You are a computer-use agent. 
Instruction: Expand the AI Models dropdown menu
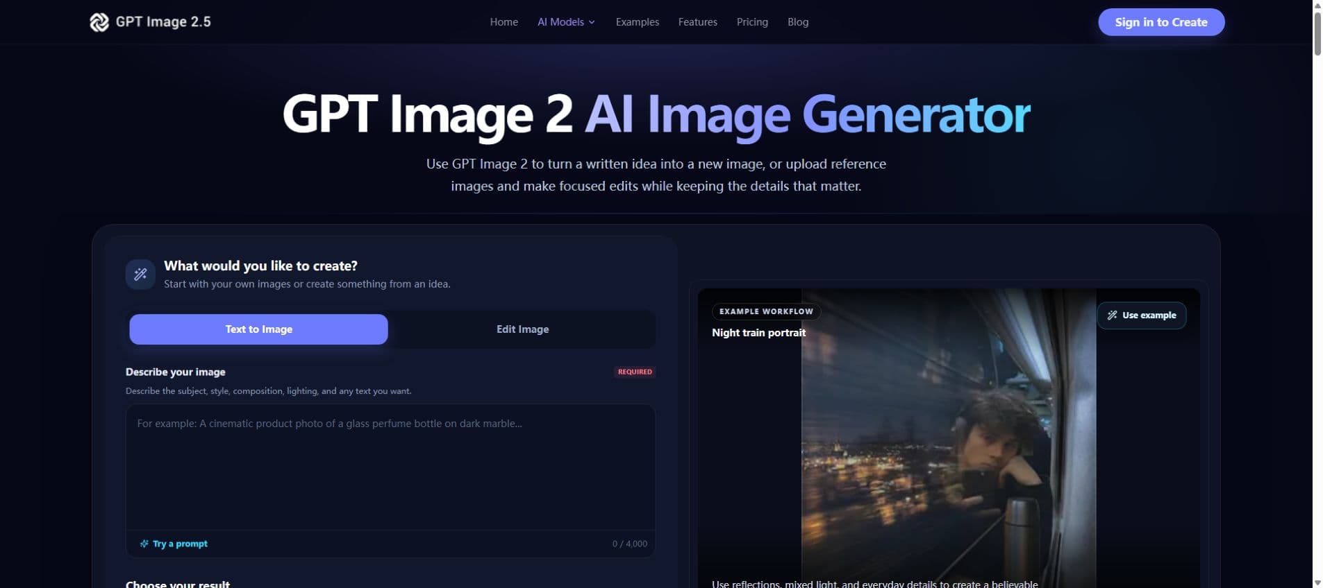tap(566, 22)
